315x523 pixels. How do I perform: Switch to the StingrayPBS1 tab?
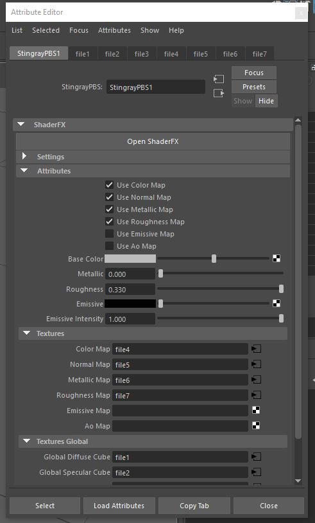tap(38, 53)
